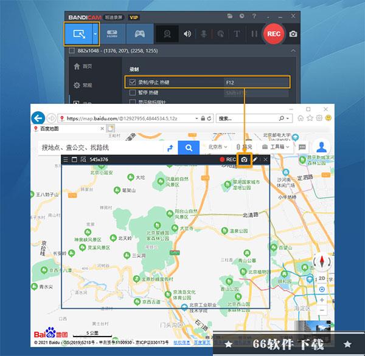Toggle the 2D view button on map

coord(322,278)
